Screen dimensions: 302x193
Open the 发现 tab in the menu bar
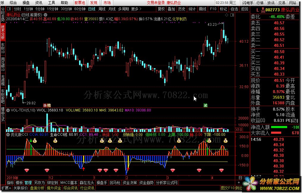pyautogui.click(x=94, y=3)
